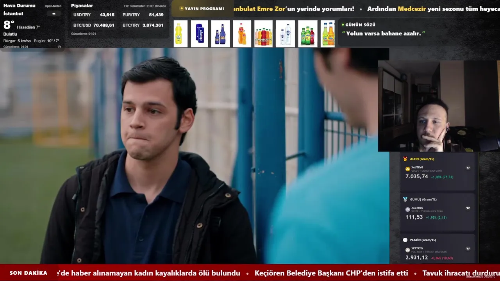Click the XAGTRYG silver symbol icon

coord(408,210)
